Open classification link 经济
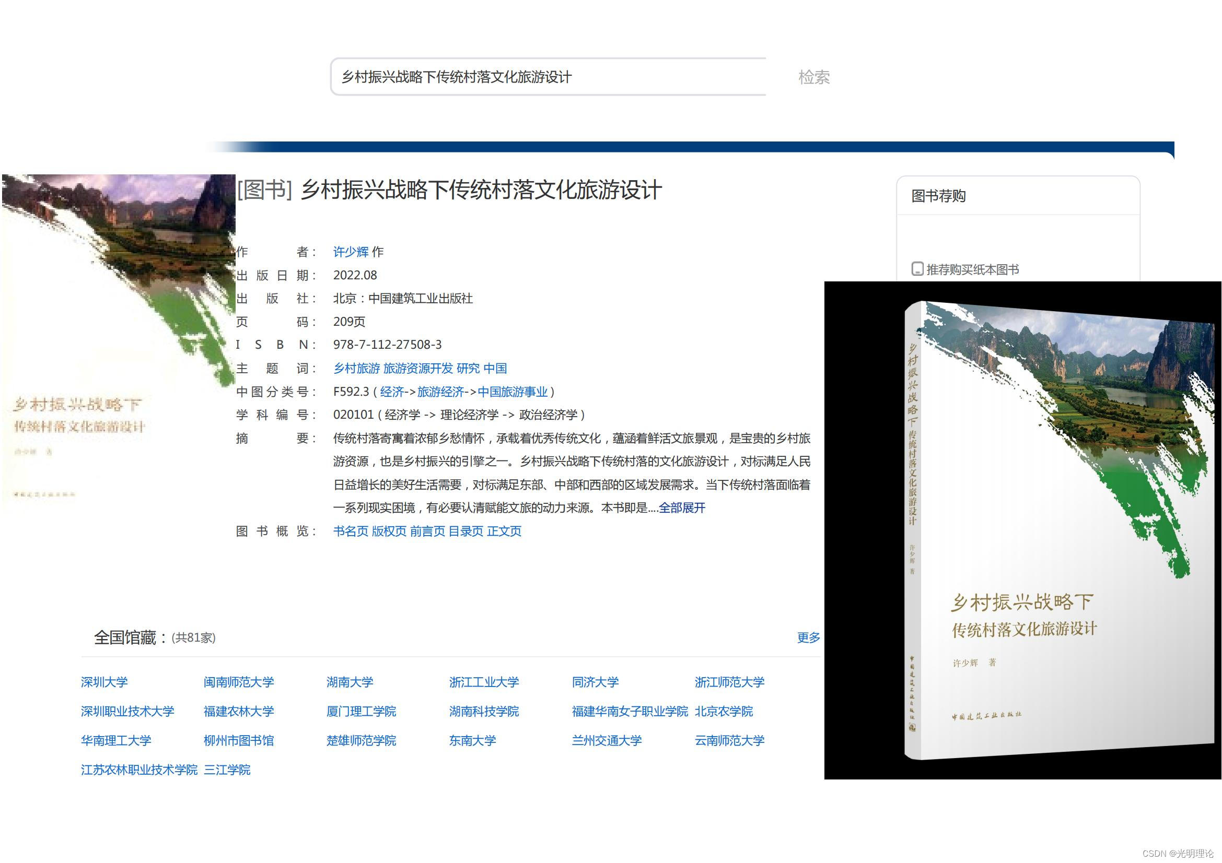1222x863 pixels. [392, 392]
